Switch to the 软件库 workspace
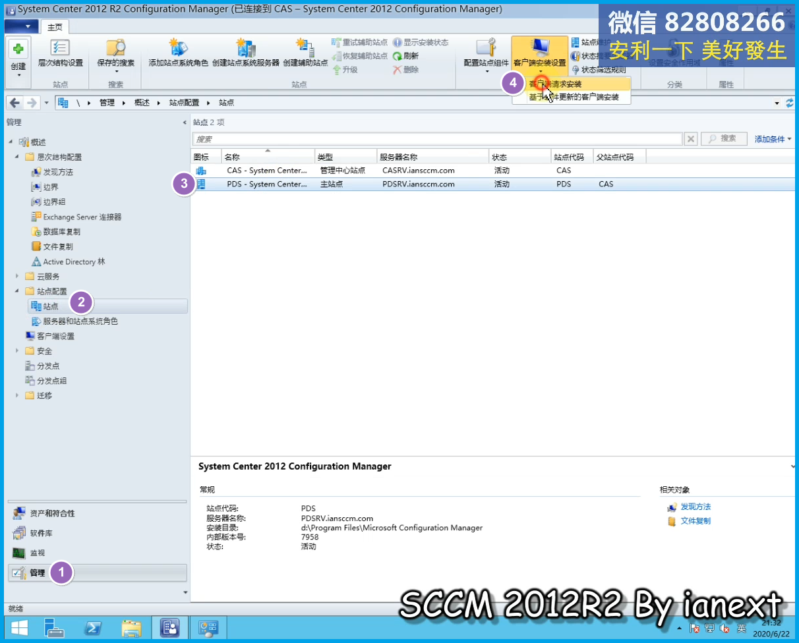Screen dimensions: 799x643 coord(98,533)
